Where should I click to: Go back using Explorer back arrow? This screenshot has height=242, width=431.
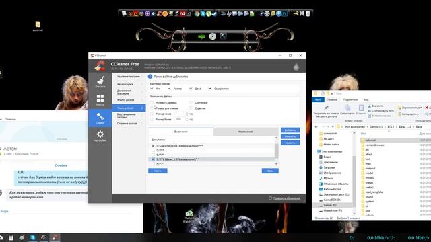[x=316, y=127]
